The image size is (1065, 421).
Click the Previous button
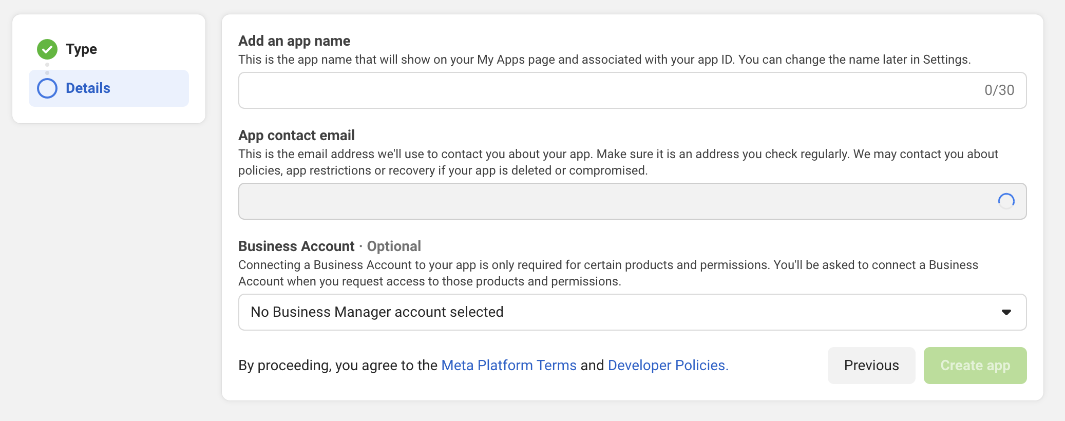point(871,366)
